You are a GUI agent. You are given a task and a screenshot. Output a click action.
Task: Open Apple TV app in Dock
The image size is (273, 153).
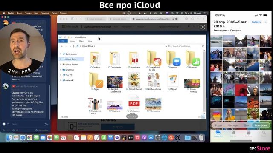[x=131, y=138]
